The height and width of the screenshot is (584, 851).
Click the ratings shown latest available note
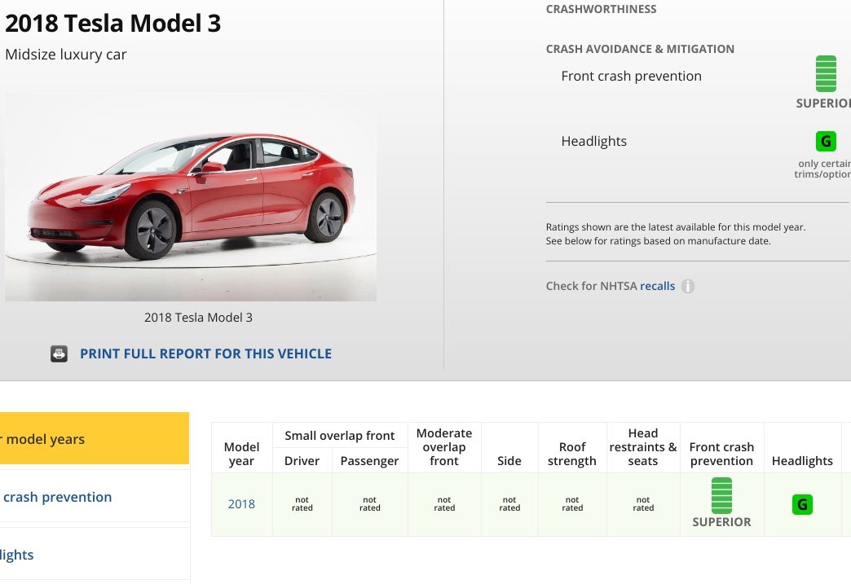[676, 234]
